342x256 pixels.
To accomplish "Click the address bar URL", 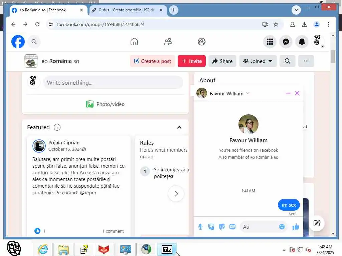I will (101, 24).
